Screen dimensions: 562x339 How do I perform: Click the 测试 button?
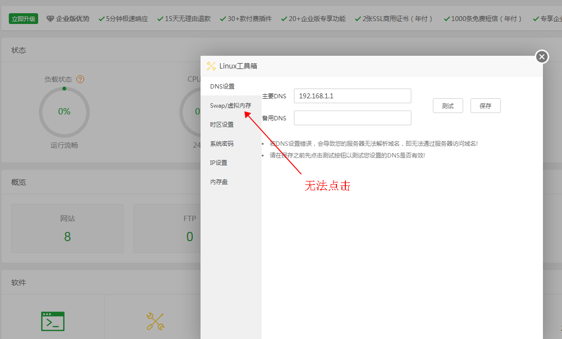click(448, 106)
